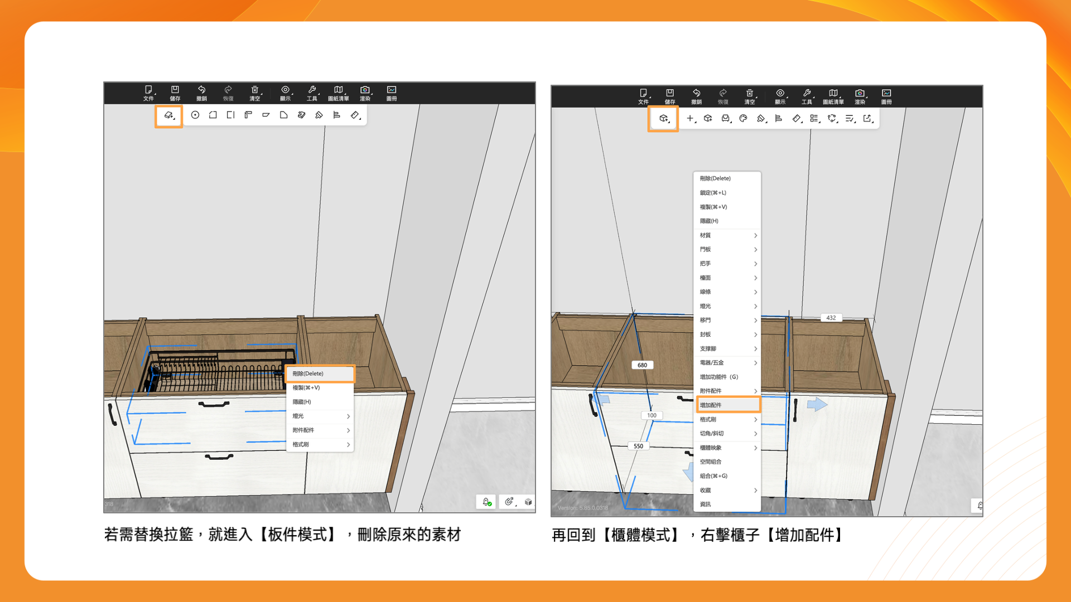
Task: Click the board mode icon in left toolbar
Action: [x=168, y=115]
